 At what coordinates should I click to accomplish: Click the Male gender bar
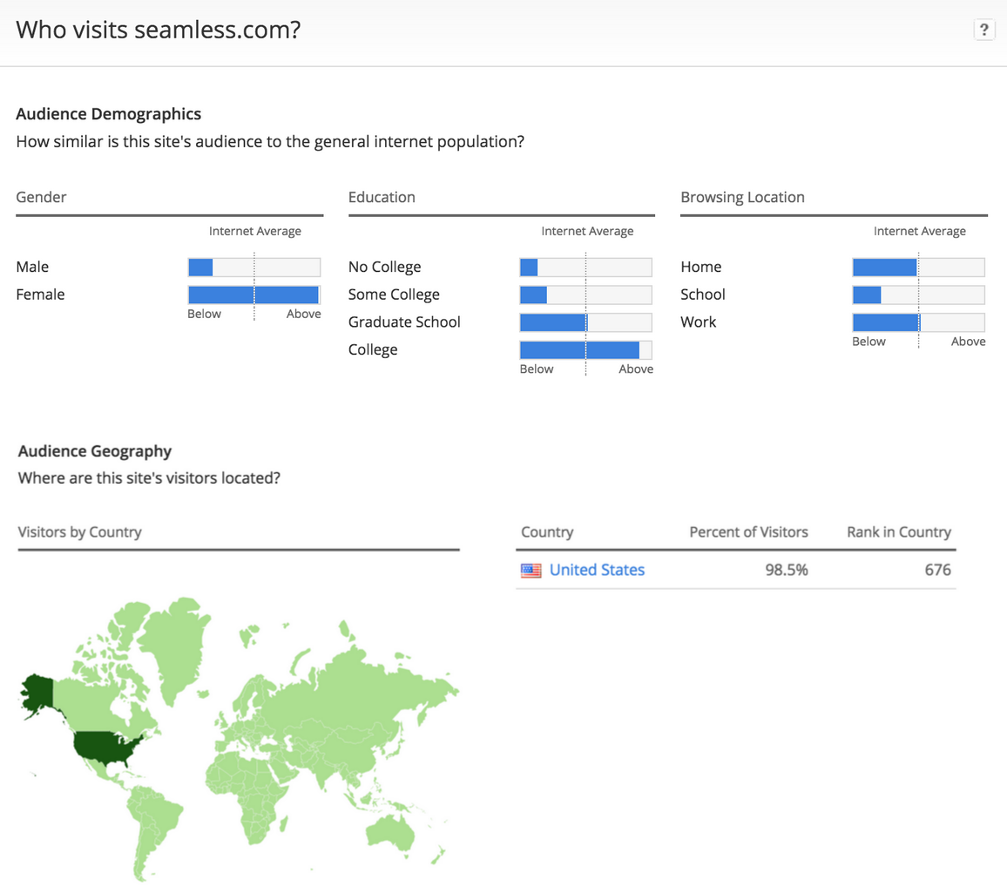pyautogui.click(x=254, y=268)
